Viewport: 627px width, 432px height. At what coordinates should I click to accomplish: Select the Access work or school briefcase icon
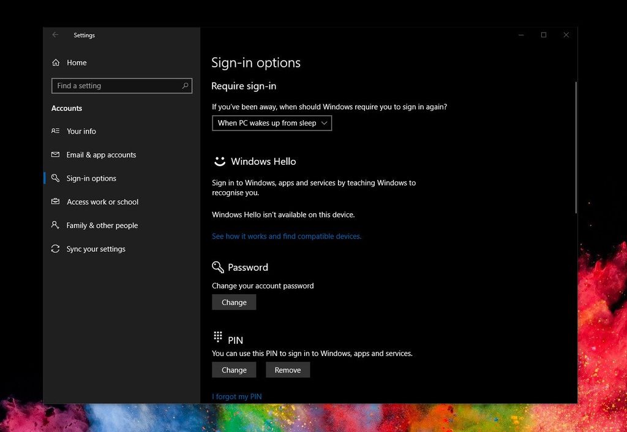[56, 202]
